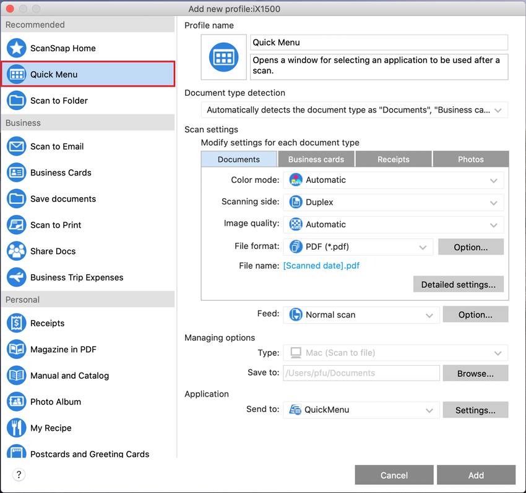
Task: Open the Managing options Type dropdown
Action: (395, 353)
